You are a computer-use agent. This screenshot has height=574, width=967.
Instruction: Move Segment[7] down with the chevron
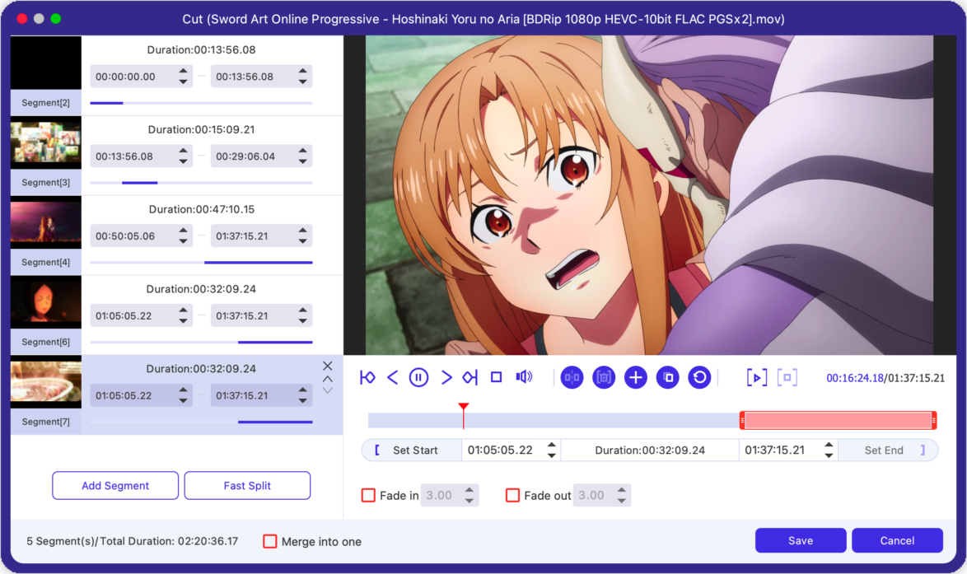coord(328,390)
